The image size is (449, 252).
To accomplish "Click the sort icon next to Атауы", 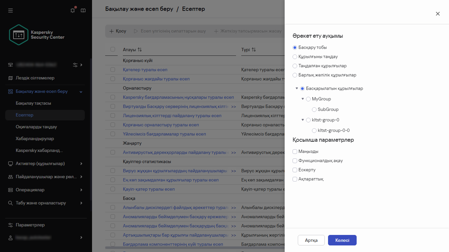I will pos(140,50).
